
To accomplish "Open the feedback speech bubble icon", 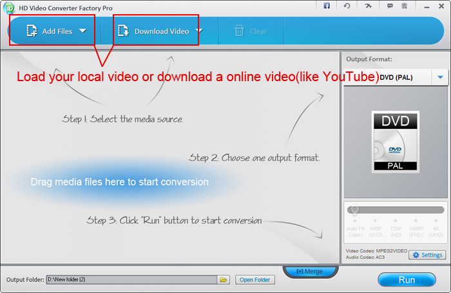I will pos(390,6).
